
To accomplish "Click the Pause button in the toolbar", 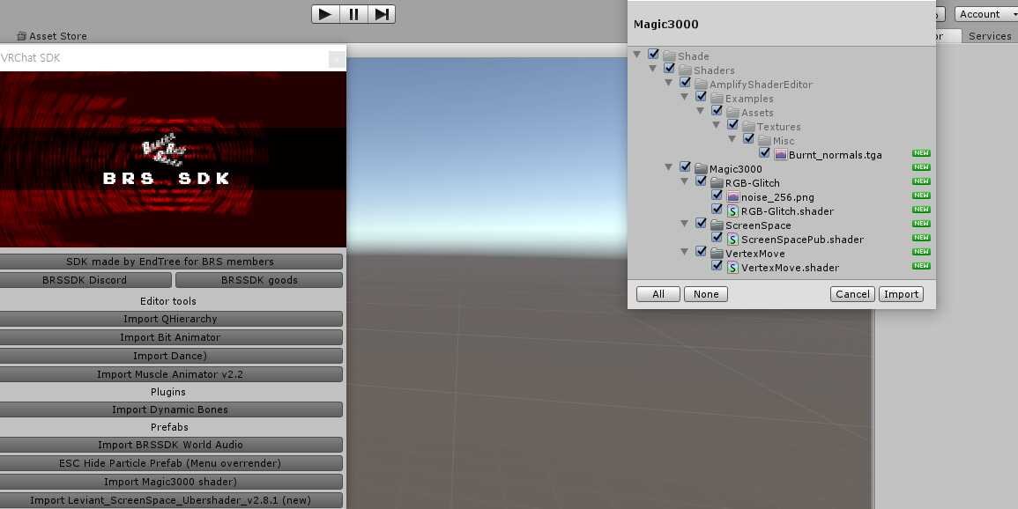I will [353, 14].
